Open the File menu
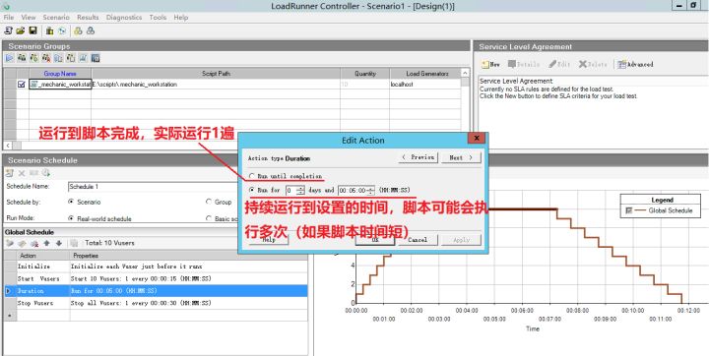The width and height of the screenshot is (709, 356). pyautogui.click(x=9, y=17)
